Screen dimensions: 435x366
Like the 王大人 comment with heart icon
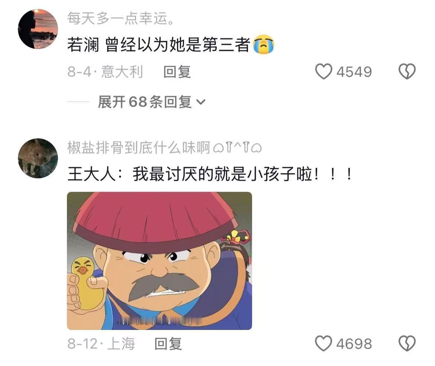323,344
